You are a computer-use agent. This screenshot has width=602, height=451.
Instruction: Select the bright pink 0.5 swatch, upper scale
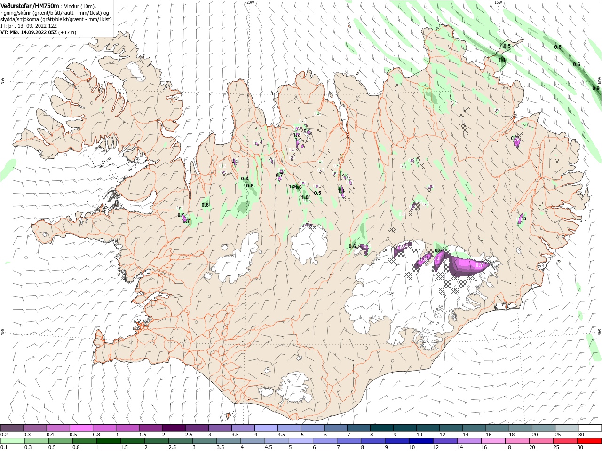click(81, 428)
